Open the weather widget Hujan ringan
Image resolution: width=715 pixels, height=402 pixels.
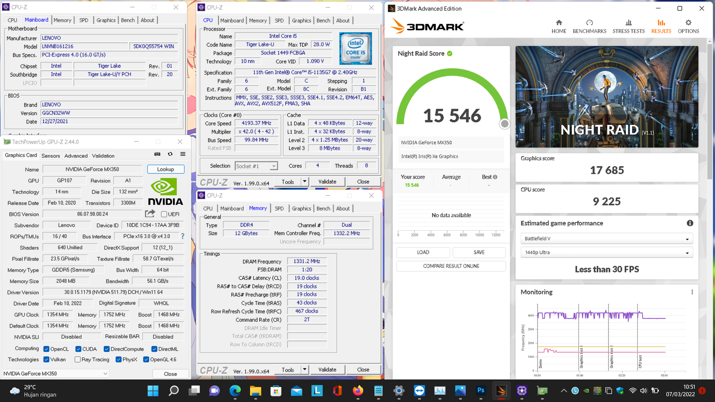click(34, 391)
